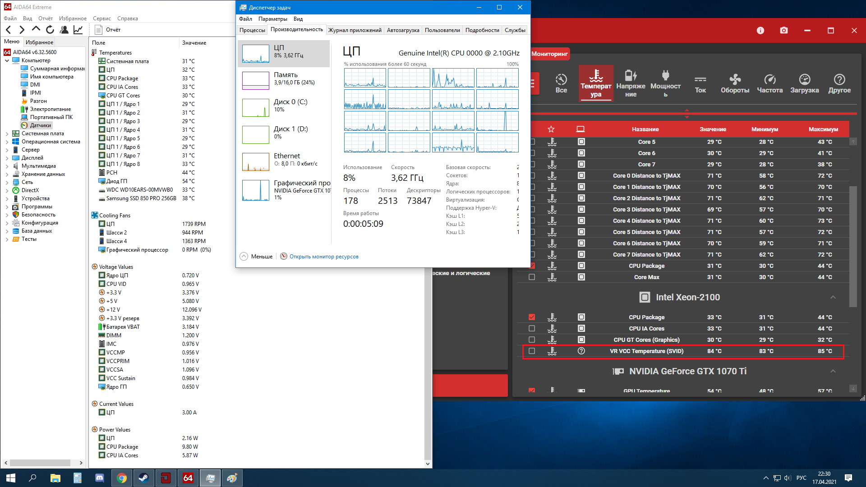
Task: Switch to the Процессы tab
Action: click(252, 30)
